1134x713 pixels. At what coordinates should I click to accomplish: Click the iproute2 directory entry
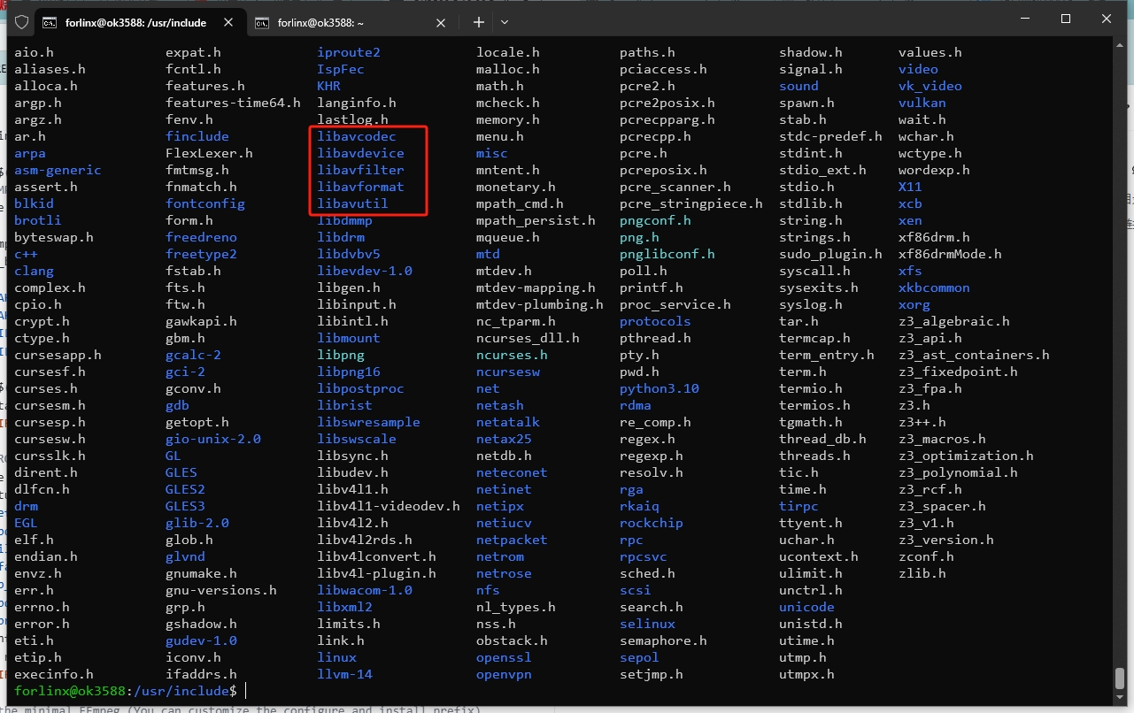(349, 52)
